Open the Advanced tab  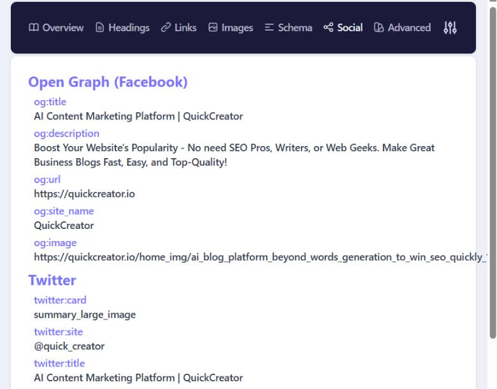pos(402,27)
